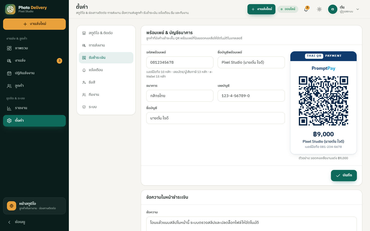
Task: Switch to การส่งงาน settings tab
Action: (x=106, y=45)
